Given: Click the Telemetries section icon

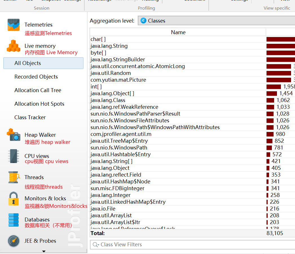Looking at the screenshot, I should click(x=14, y=25).
